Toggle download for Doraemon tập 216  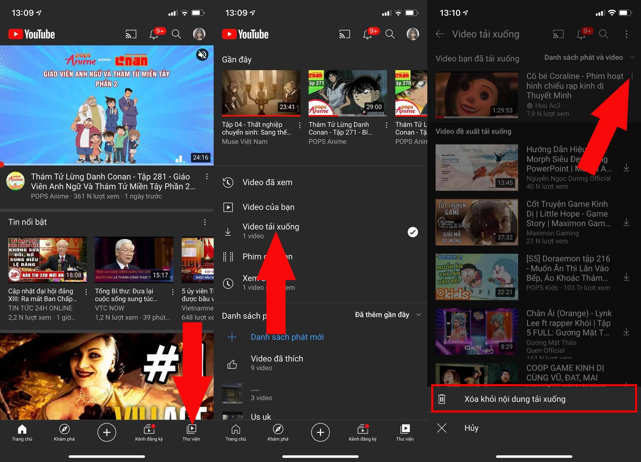click(626, 277)
